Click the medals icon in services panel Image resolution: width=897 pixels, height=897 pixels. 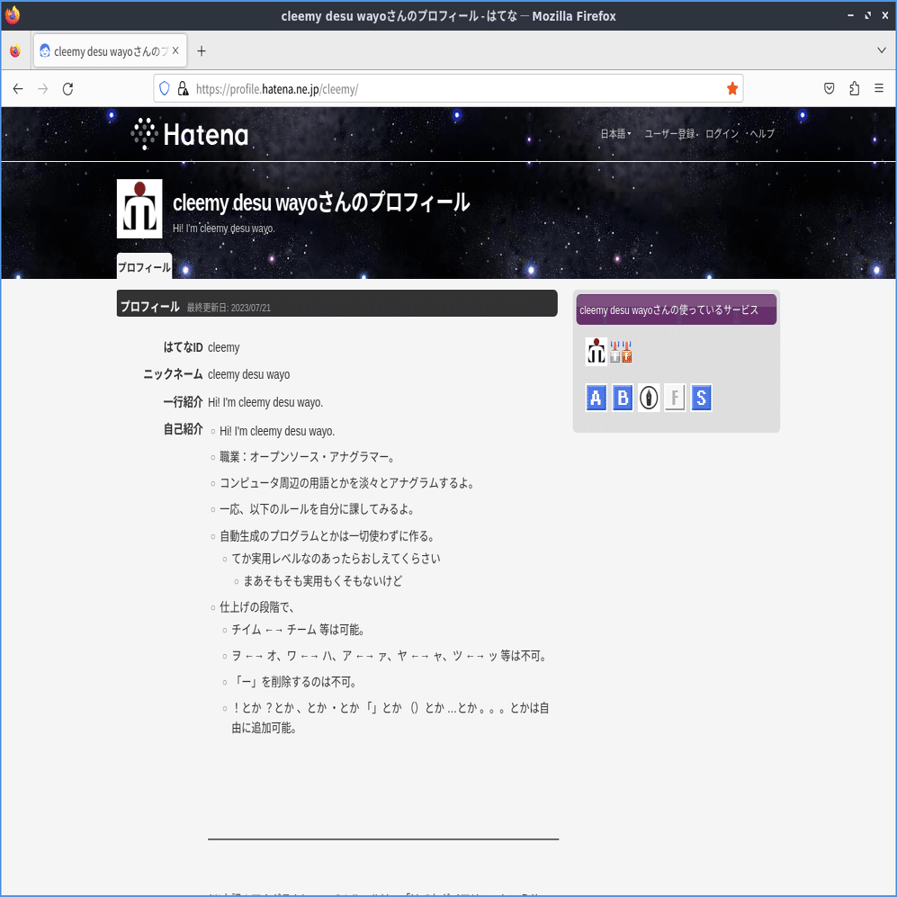coord(621,352)
